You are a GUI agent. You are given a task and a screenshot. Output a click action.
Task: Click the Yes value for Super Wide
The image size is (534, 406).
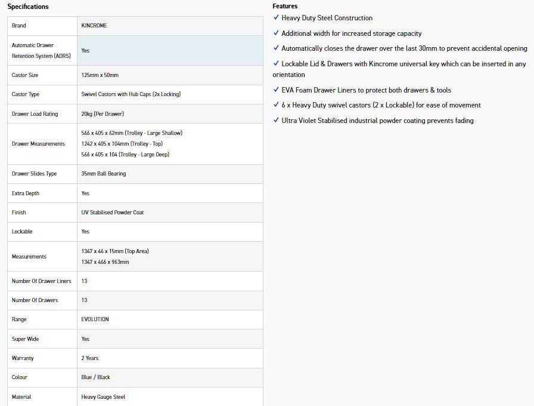[x=85, y=339]
